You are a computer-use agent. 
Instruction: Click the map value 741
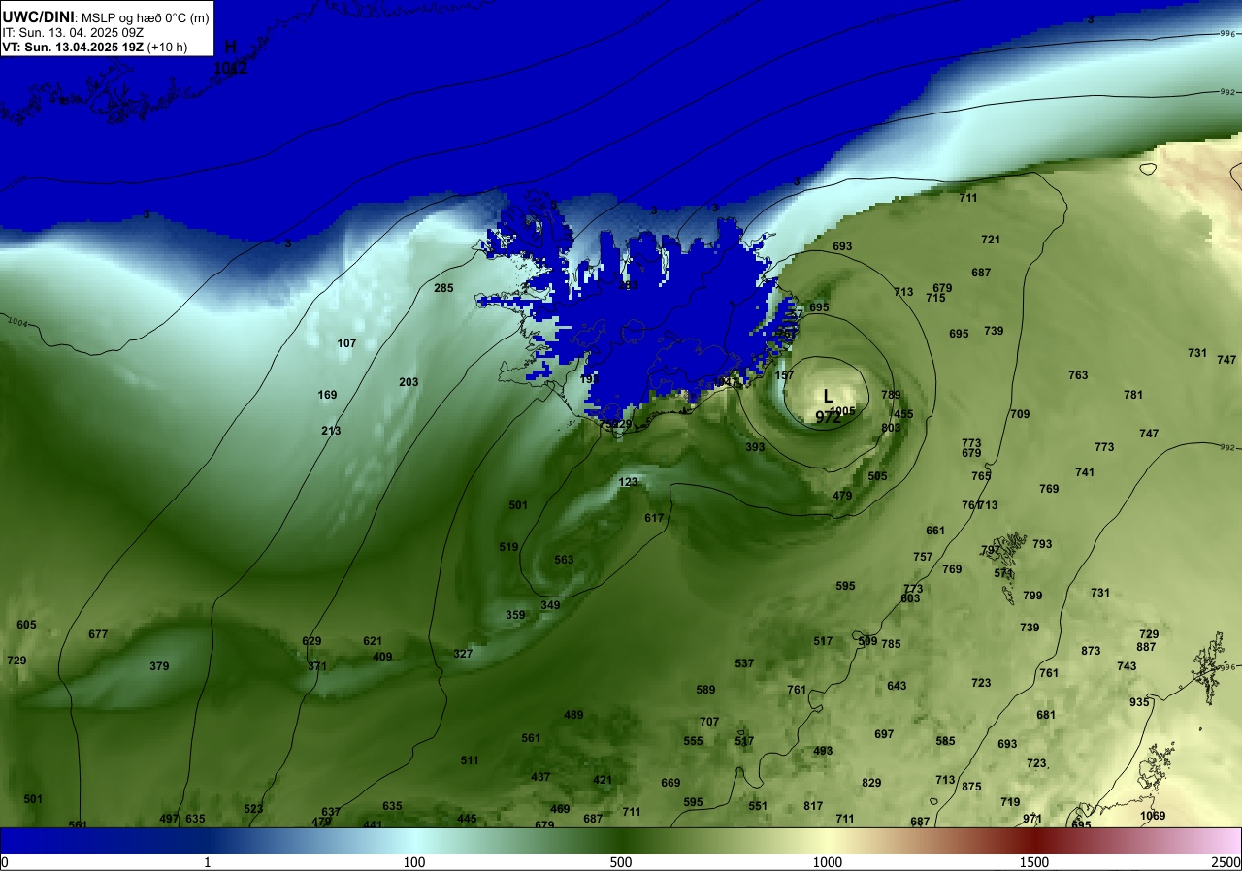pyautogui.click(x=1085, y=472)
